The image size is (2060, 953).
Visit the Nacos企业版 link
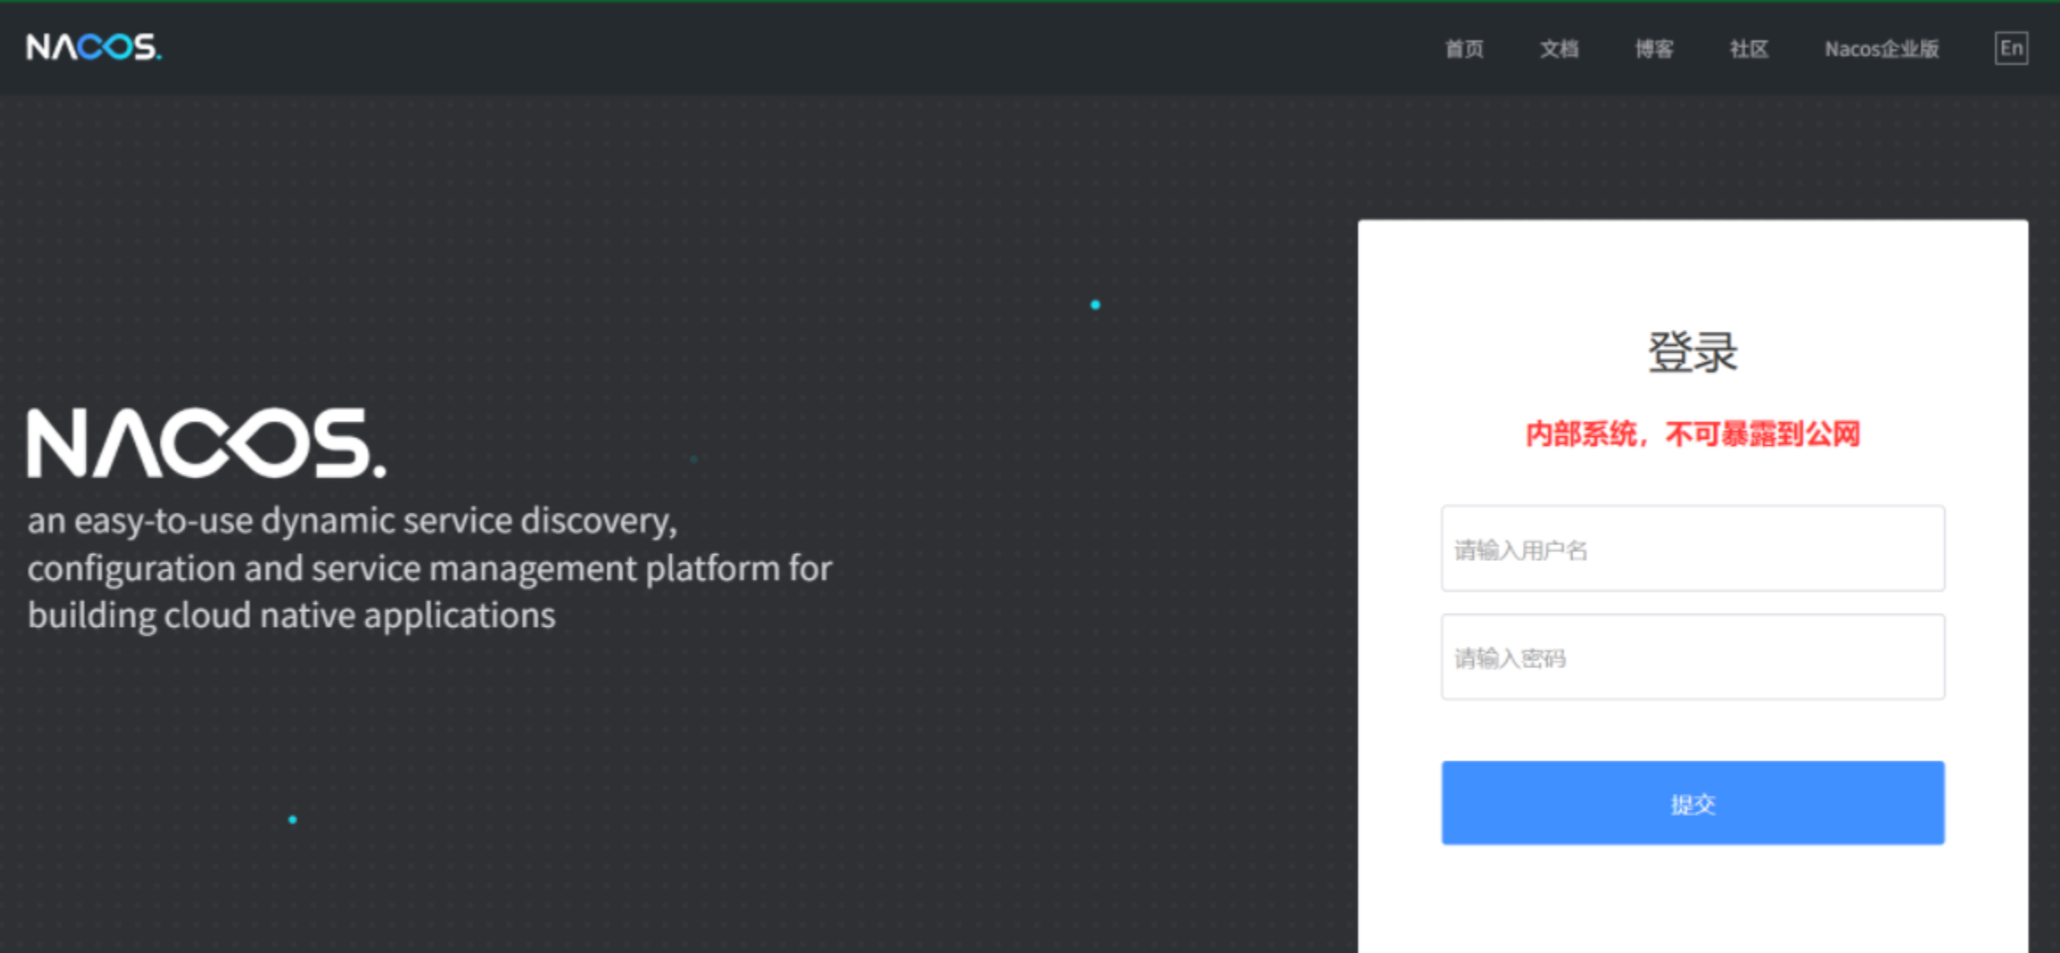click(1882, 49)
